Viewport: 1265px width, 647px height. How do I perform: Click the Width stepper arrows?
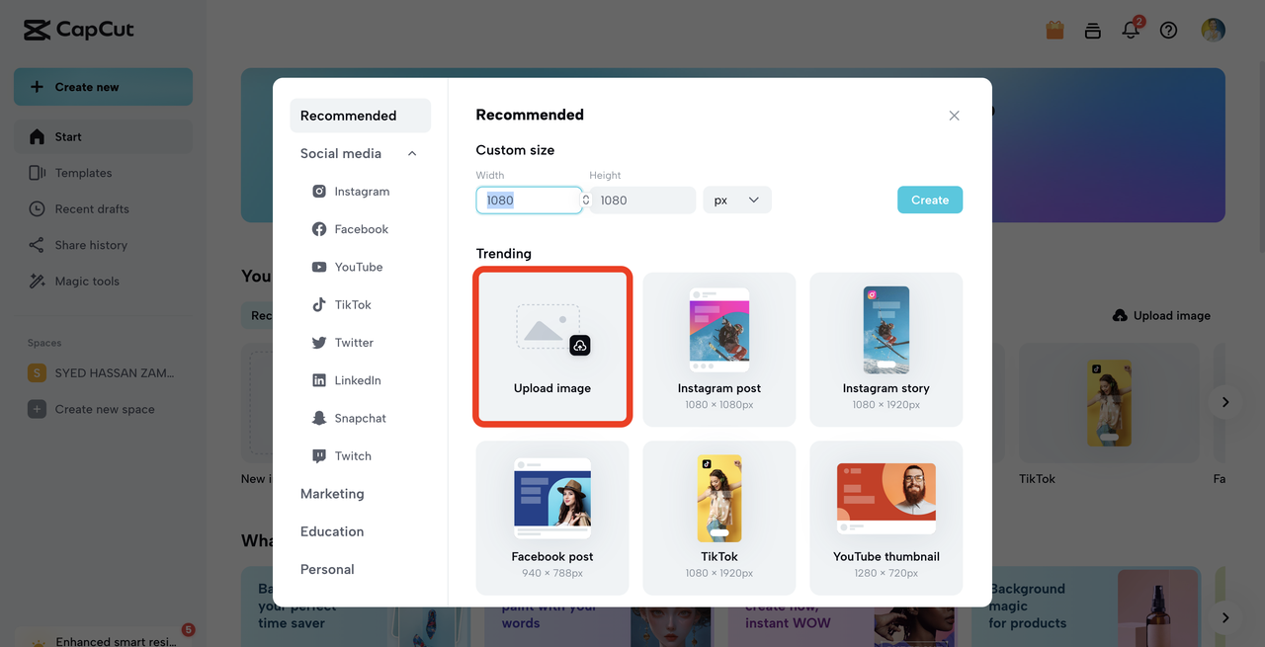[586, 200]
